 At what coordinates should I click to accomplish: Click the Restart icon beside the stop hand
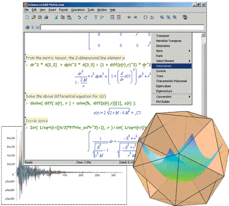pos(152,17)
